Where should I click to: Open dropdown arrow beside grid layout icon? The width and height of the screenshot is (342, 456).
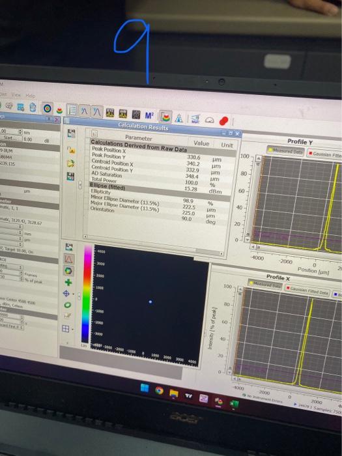[72, 330]
